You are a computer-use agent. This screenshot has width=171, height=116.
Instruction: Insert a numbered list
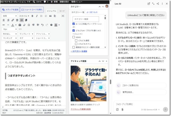(x=46, y=16)
